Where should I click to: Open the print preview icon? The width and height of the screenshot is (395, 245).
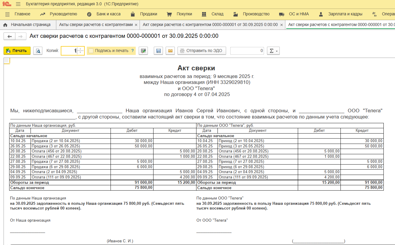pos(38,51)
